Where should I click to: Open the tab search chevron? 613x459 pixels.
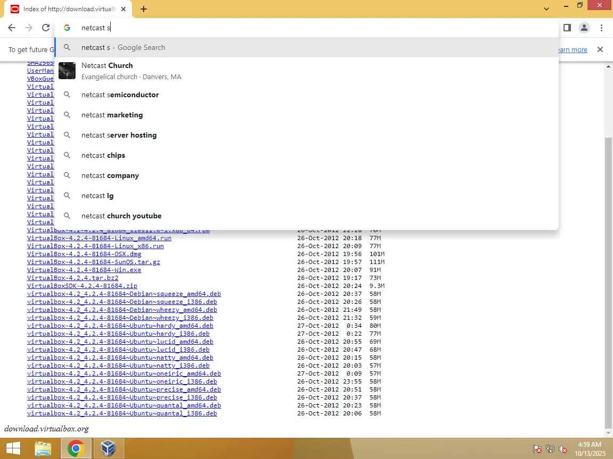(x=546, y=9)
